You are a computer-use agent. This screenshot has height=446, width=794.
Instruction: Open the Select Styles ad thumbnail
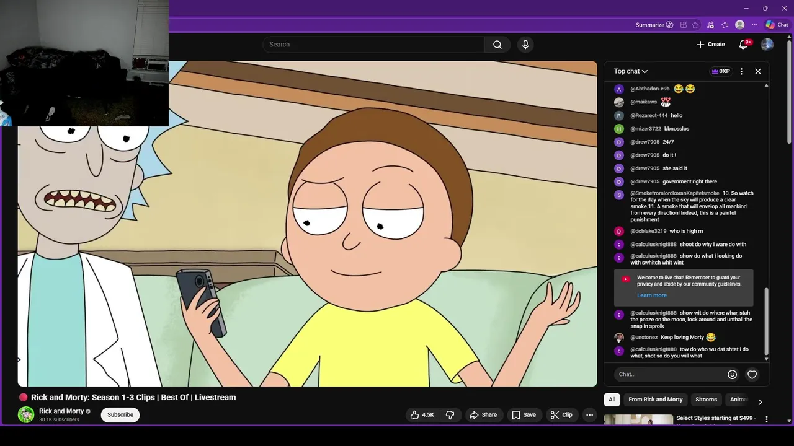(638, 419)
